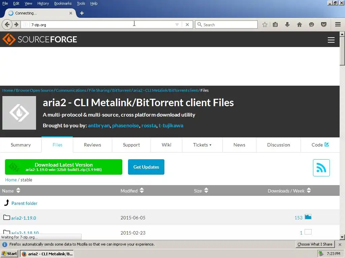Image resolution: width=345 pixels, height=258 pixels.
Task: Click the bookmark star icon
Action: 265,25
